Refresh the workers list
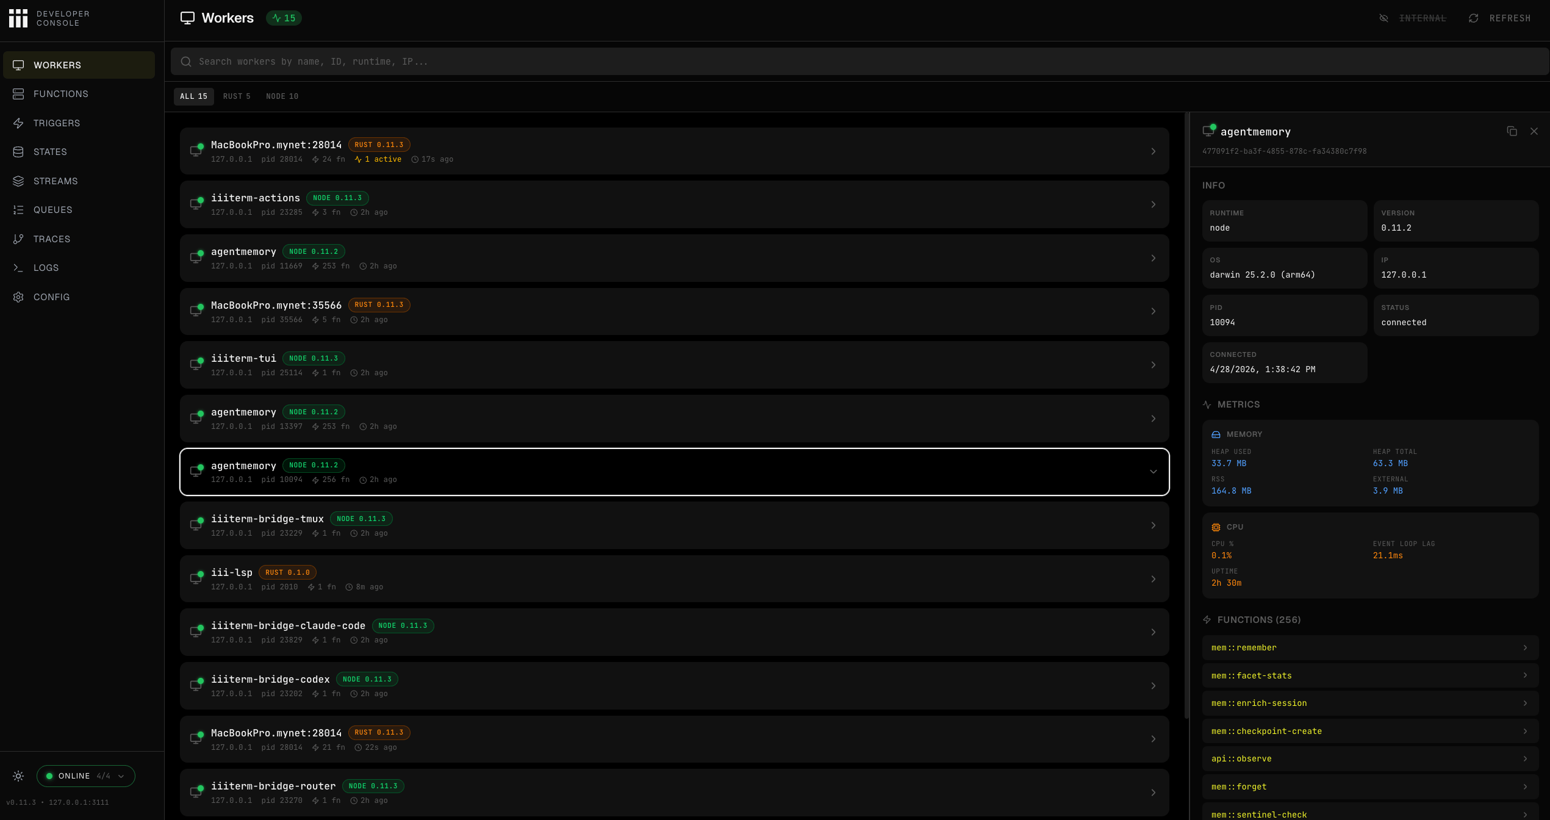This screenshot has width=1550, height=820. click(1499, 18)
